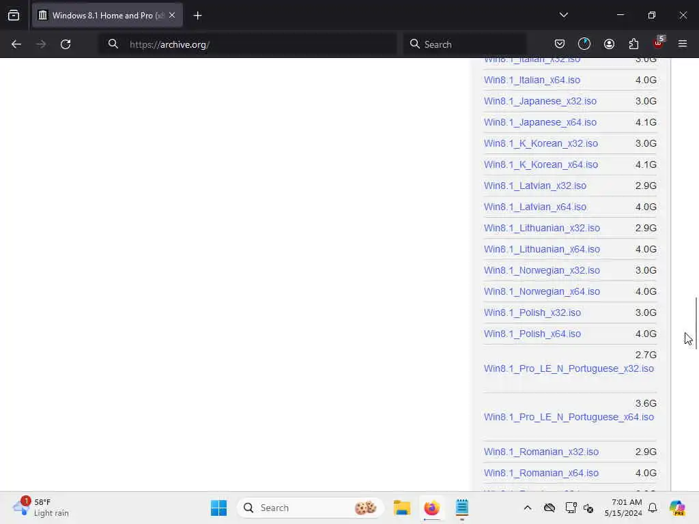
Task: Download Win8.1_Lithuanian_x32.iso
Action: click(541, 228)
